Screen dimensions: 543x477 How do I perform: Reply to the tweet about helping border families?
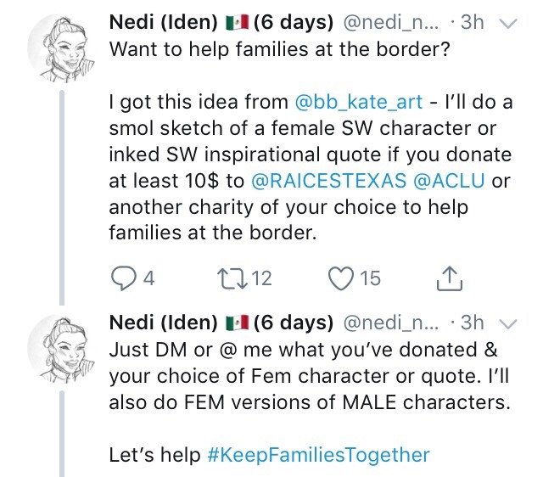pyautogui.click(x=123, y=278)
